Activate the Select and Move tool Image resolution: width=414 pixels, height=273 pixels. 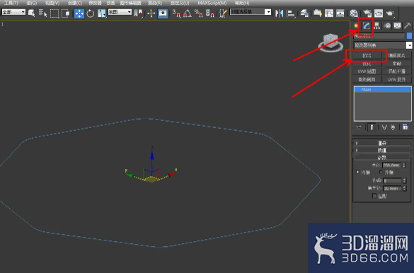tap(79, 13)
